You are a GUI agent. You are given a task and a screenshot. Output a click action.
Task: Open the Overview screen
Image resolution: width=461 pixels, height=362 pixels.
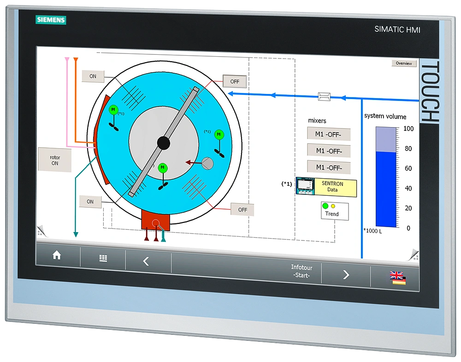click(x=404, y=64)
